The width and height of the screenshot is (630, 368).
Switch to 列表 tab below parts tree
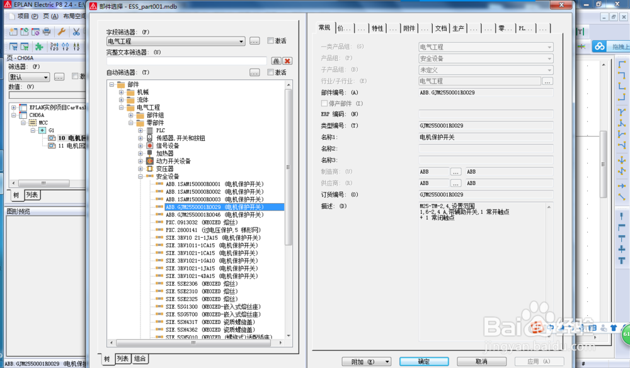tap(123, 359)
